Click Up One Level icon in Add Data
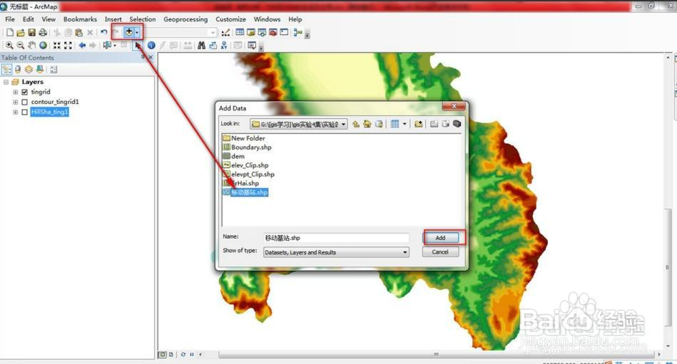This screenshot has width=677, height=364. (x=356, y=124)
